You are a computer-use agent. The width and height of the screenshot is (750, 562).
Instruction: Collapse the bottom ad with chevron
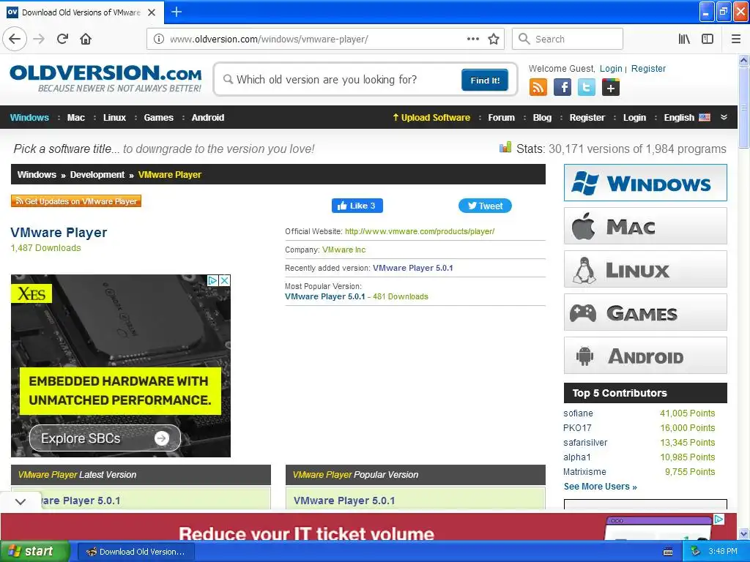tap(20, 502)
